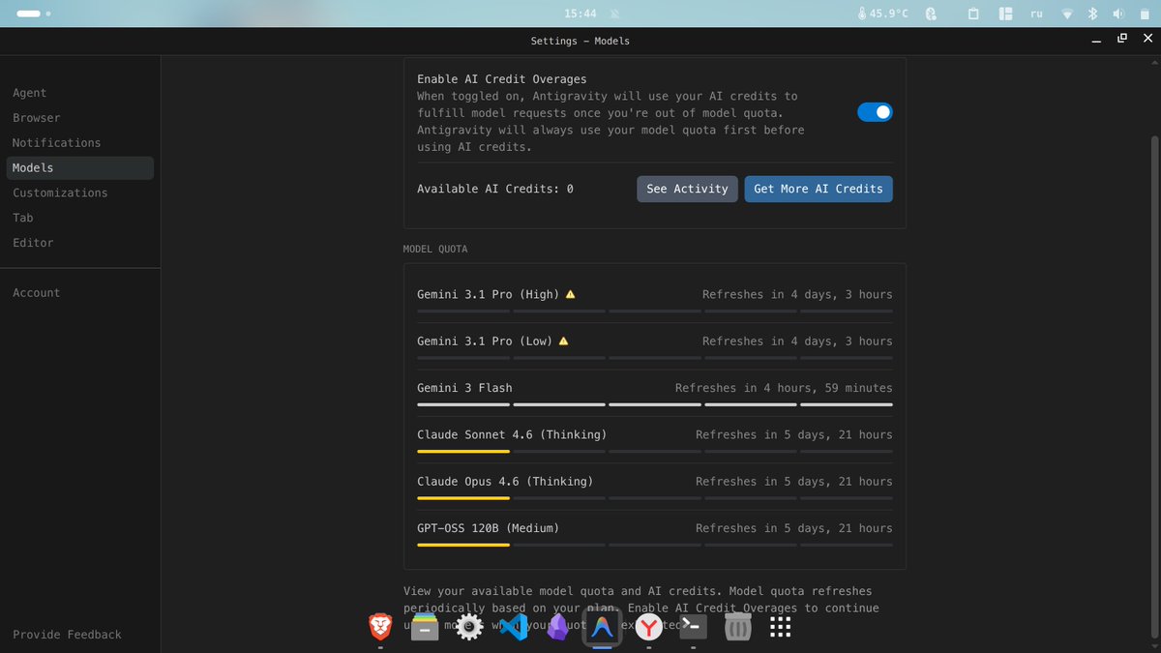Click the muted notifications bell icon by the clock
The height and width of the screenshot is (653, 1161).
tap(615, 14)
